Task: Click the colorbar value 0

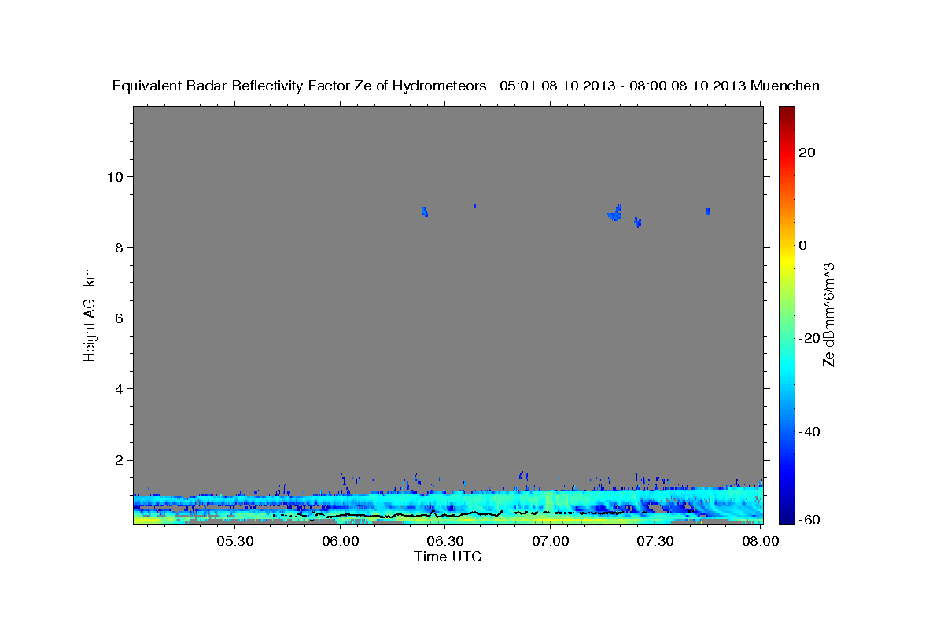Action: [803, 245]
